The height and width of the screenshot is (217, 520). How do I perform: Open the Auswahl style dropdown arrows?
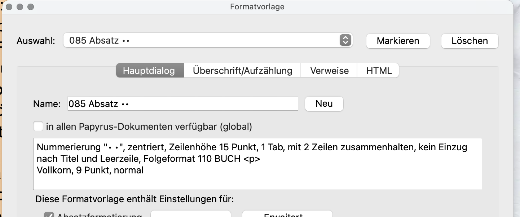coord(345,40)
